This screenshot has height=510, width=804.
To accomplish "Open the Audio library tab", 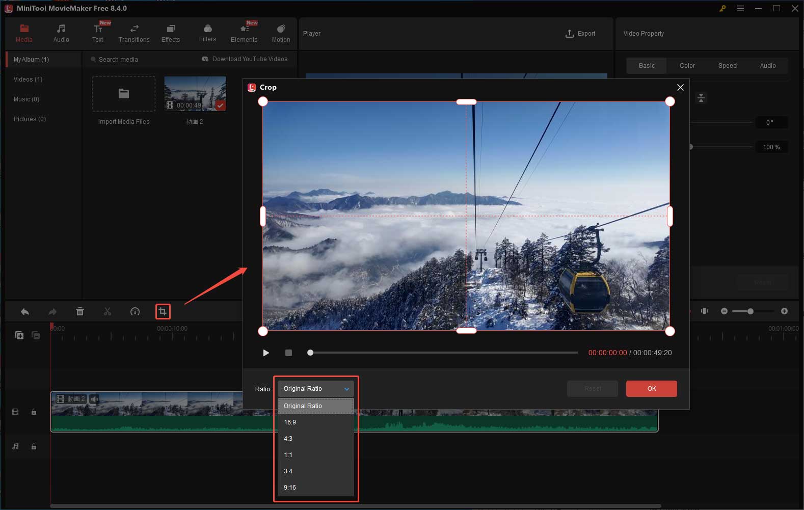I will pos(61,33).
